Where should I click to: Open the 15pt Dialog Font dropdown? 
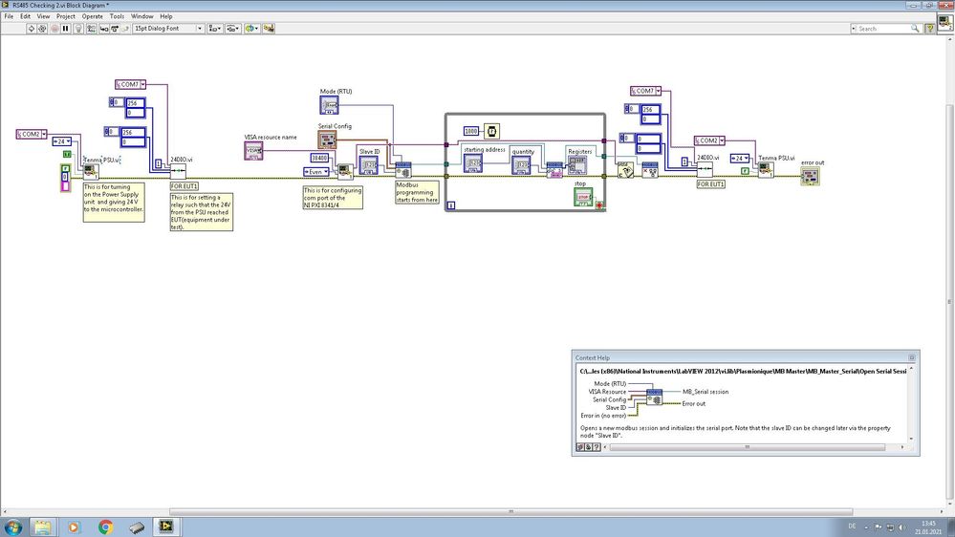click(x=168, y=29)
